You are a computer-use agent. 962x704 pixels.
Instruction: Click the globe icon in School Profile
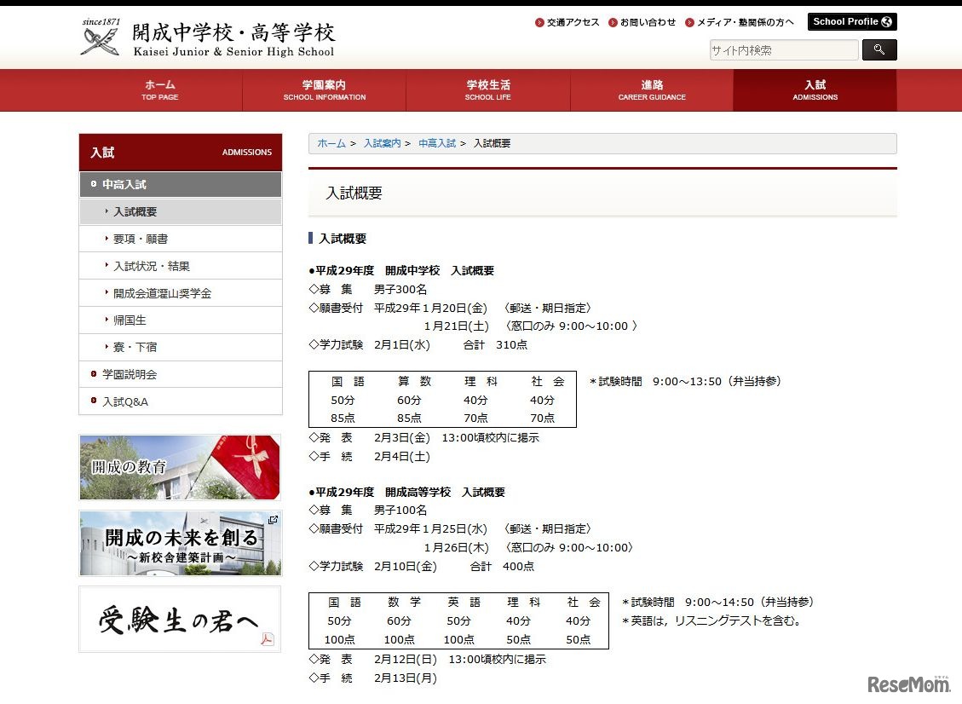pyautogui.click(x=886, y=21)
